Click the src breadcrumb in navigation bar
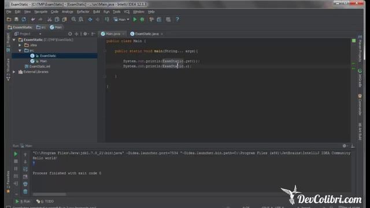Screen dimensions: 370x208 click(41, 27)
